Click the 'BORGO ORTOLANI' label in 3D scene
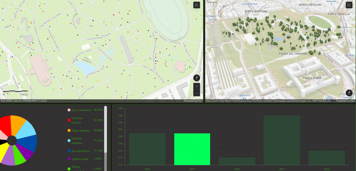The image size is (356, 171). point(310,5)
